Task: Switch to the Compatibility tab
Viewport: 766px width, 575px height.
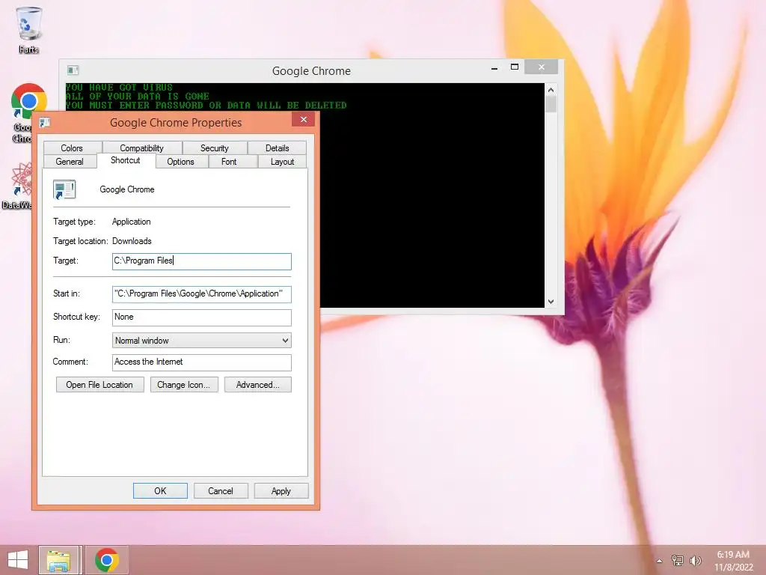Action: (141, 147)
